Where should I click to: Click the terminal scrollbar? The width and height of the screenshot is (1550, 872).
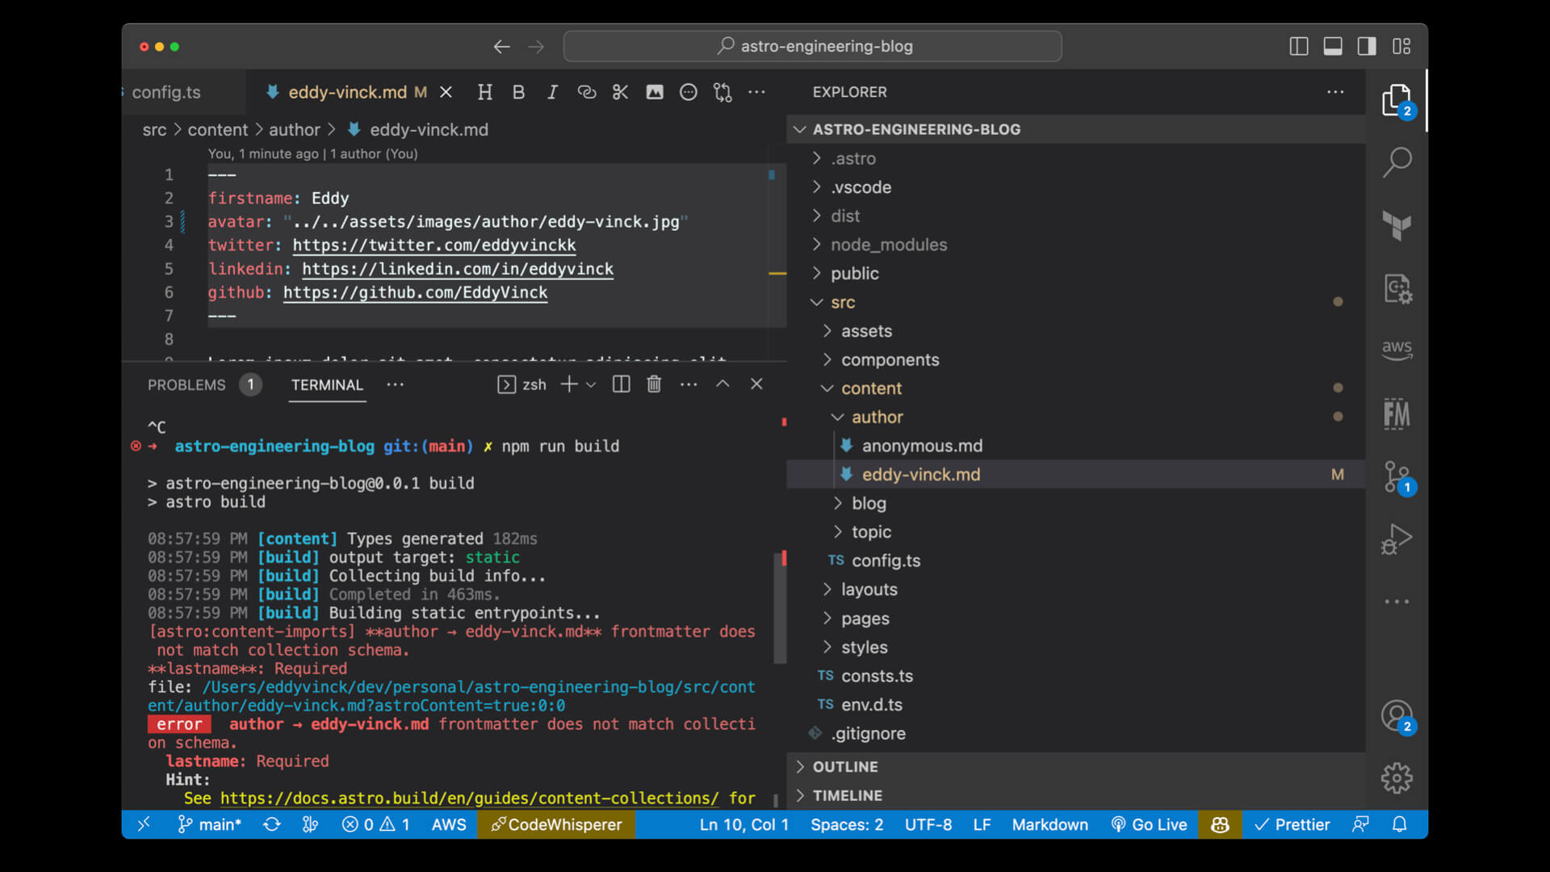[780, 606]
